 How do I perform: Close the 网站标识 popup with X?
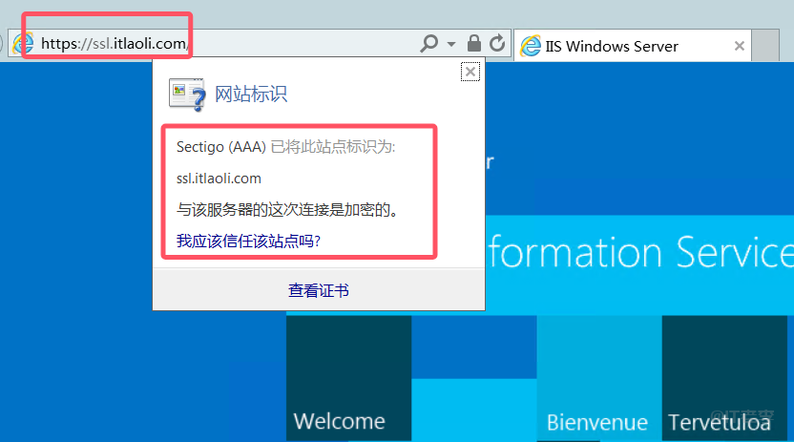[x=469, y=72]
